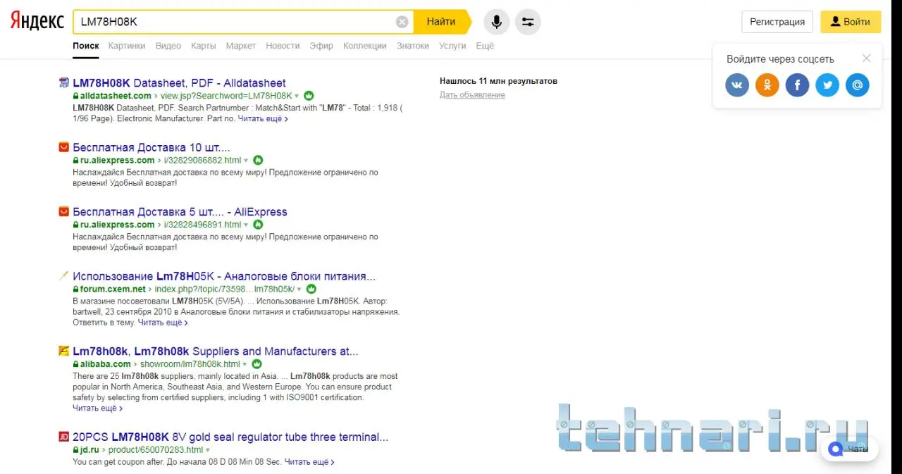Open 'Использование Lm78H05K' forum result

tap(224, 276)
